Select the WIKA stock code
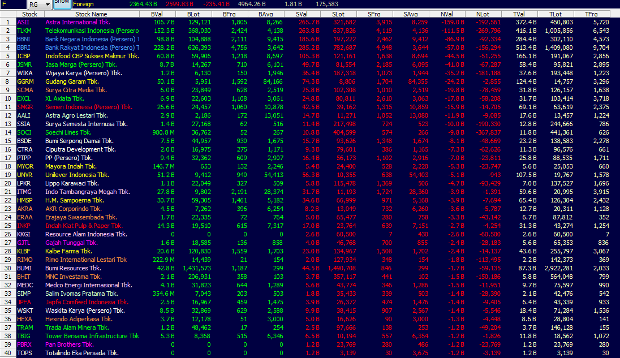 point(24,73)
